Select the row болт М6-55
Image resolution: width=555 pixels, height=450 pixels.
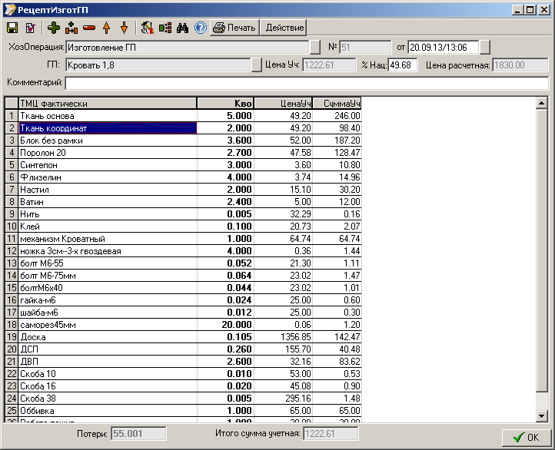(183, 263)
